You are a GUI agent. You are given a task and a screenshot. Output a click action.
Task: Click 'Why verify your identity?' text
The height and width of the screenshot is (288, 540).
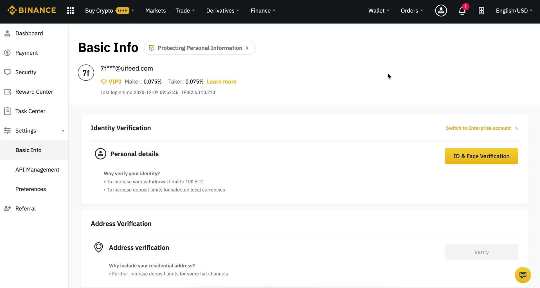tap(132, 174)
